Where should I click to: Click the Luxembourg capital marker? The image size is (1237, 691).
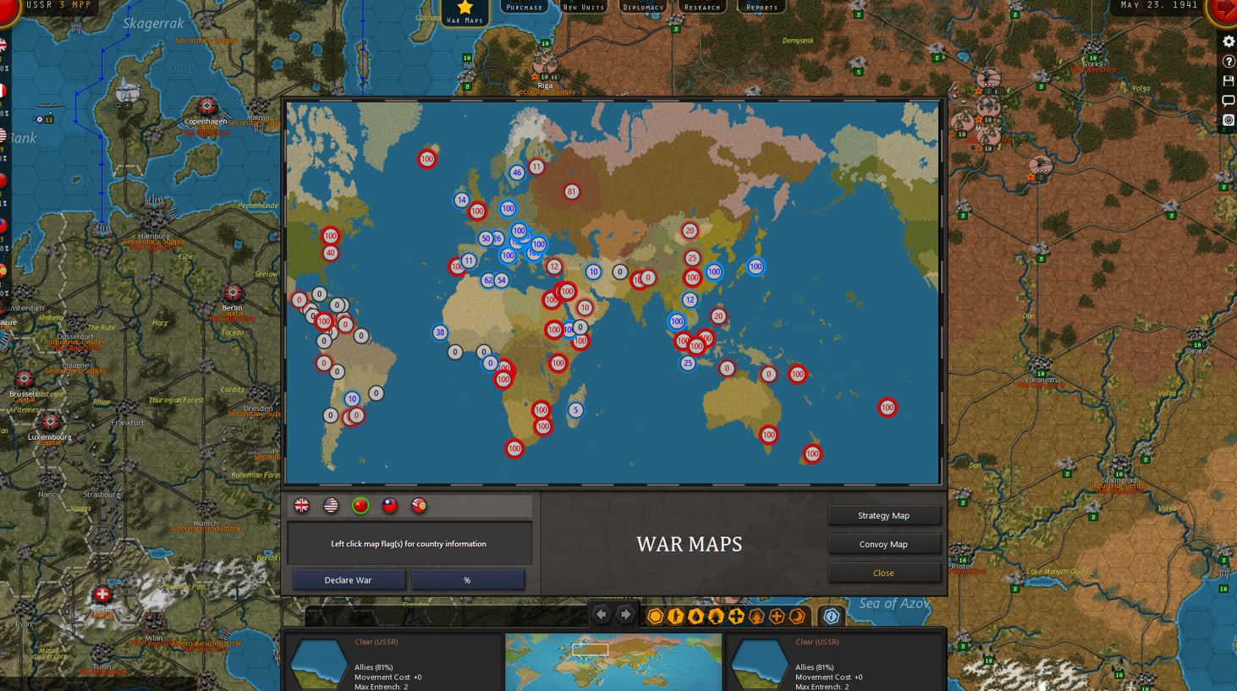[x=50, y=422]
